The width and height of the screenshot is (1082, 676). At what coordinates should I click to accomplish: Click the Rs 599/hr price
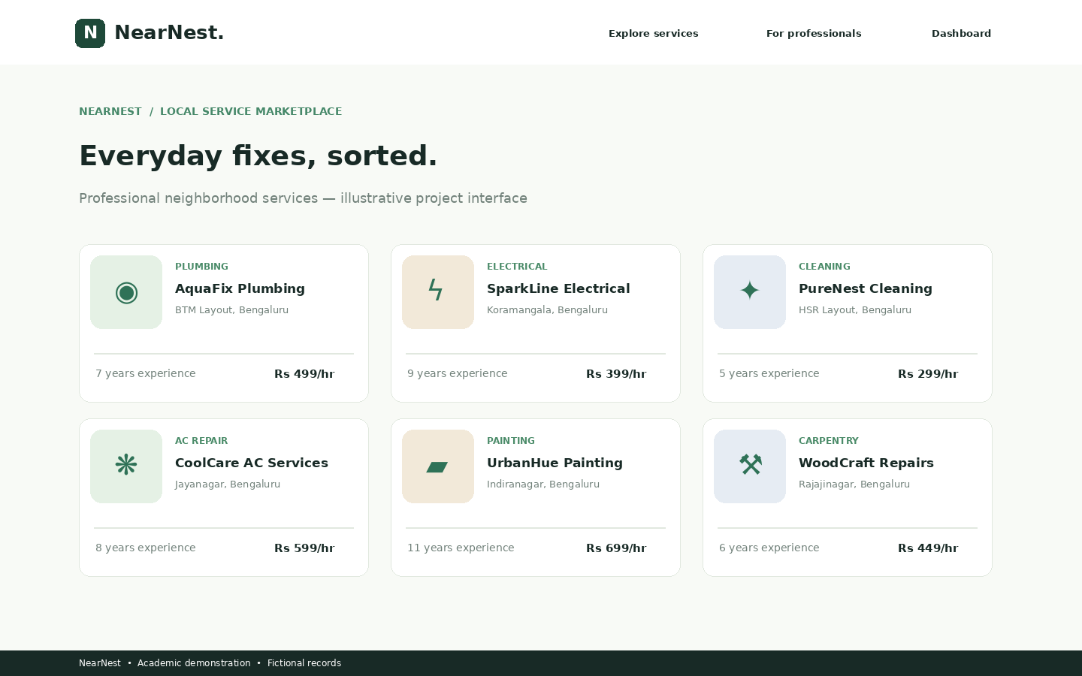pyautogui.click(x=304, y=548)
